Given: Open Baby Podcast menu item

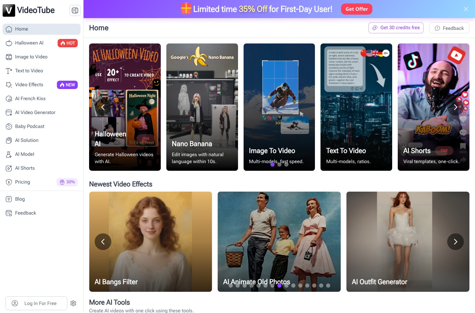Looking at the screenshot, I should (x=42, y=127).
